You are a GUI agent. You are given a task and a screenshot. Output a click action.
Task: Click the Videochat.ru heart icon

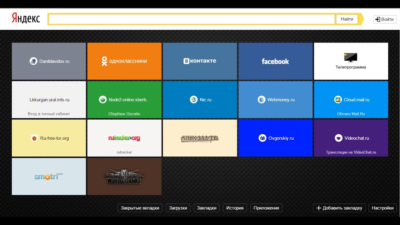coord(338,138)
